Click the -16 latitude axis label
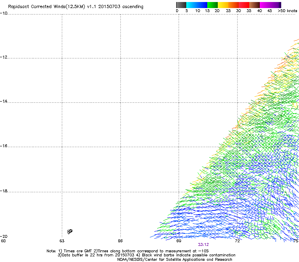Screen dimensions: 299x262 tap(4, 146)
